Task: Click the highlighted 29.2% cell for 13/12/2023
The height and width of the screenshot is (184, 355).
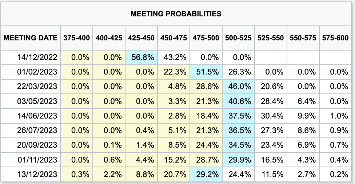Action: click(x=206, y=174)
